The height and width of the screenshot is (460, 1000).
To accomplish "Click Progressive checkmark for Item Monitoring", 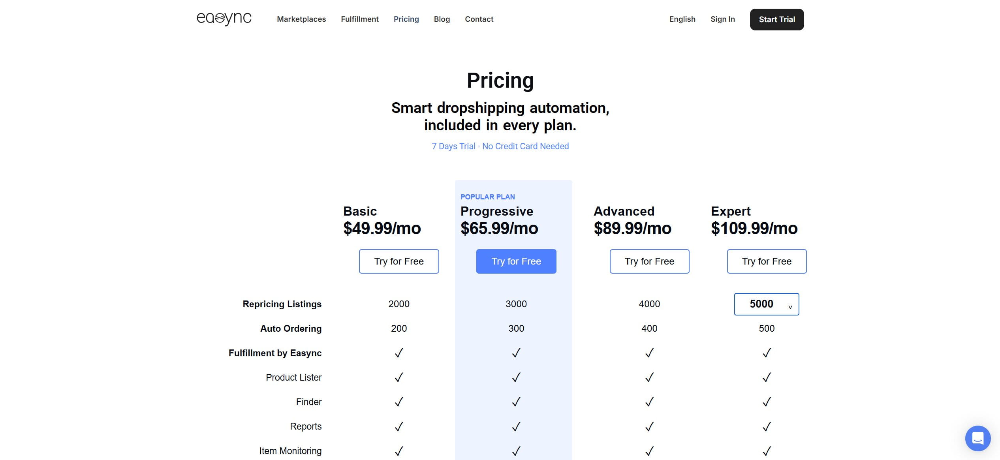I will coord(516,451).
